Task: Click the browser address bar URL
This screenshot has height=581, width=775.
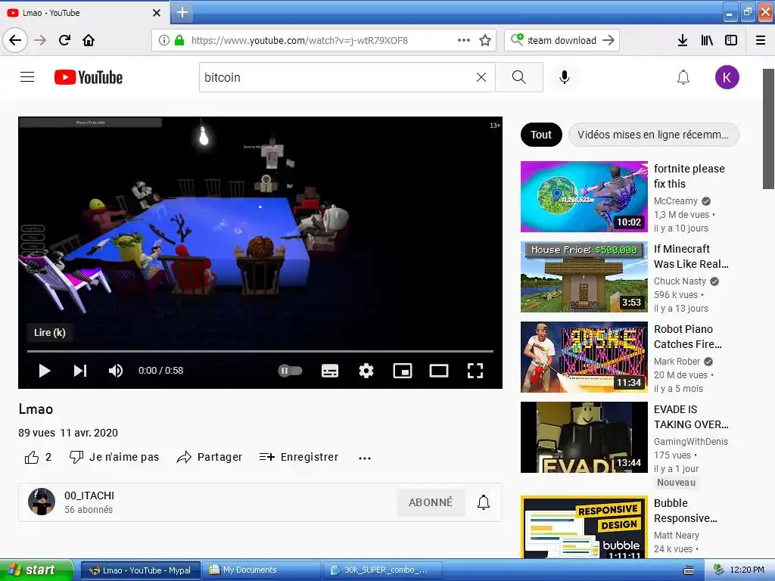Action: [x=300, y=41]
